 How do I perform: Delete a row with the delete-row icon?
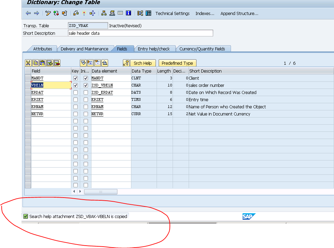coord(57,63)
